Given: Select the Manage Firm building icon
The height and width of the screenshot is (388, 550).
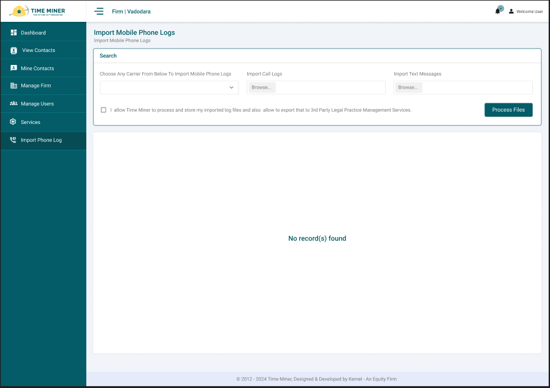Looking at the screenshot, I should tap(14, 86).
